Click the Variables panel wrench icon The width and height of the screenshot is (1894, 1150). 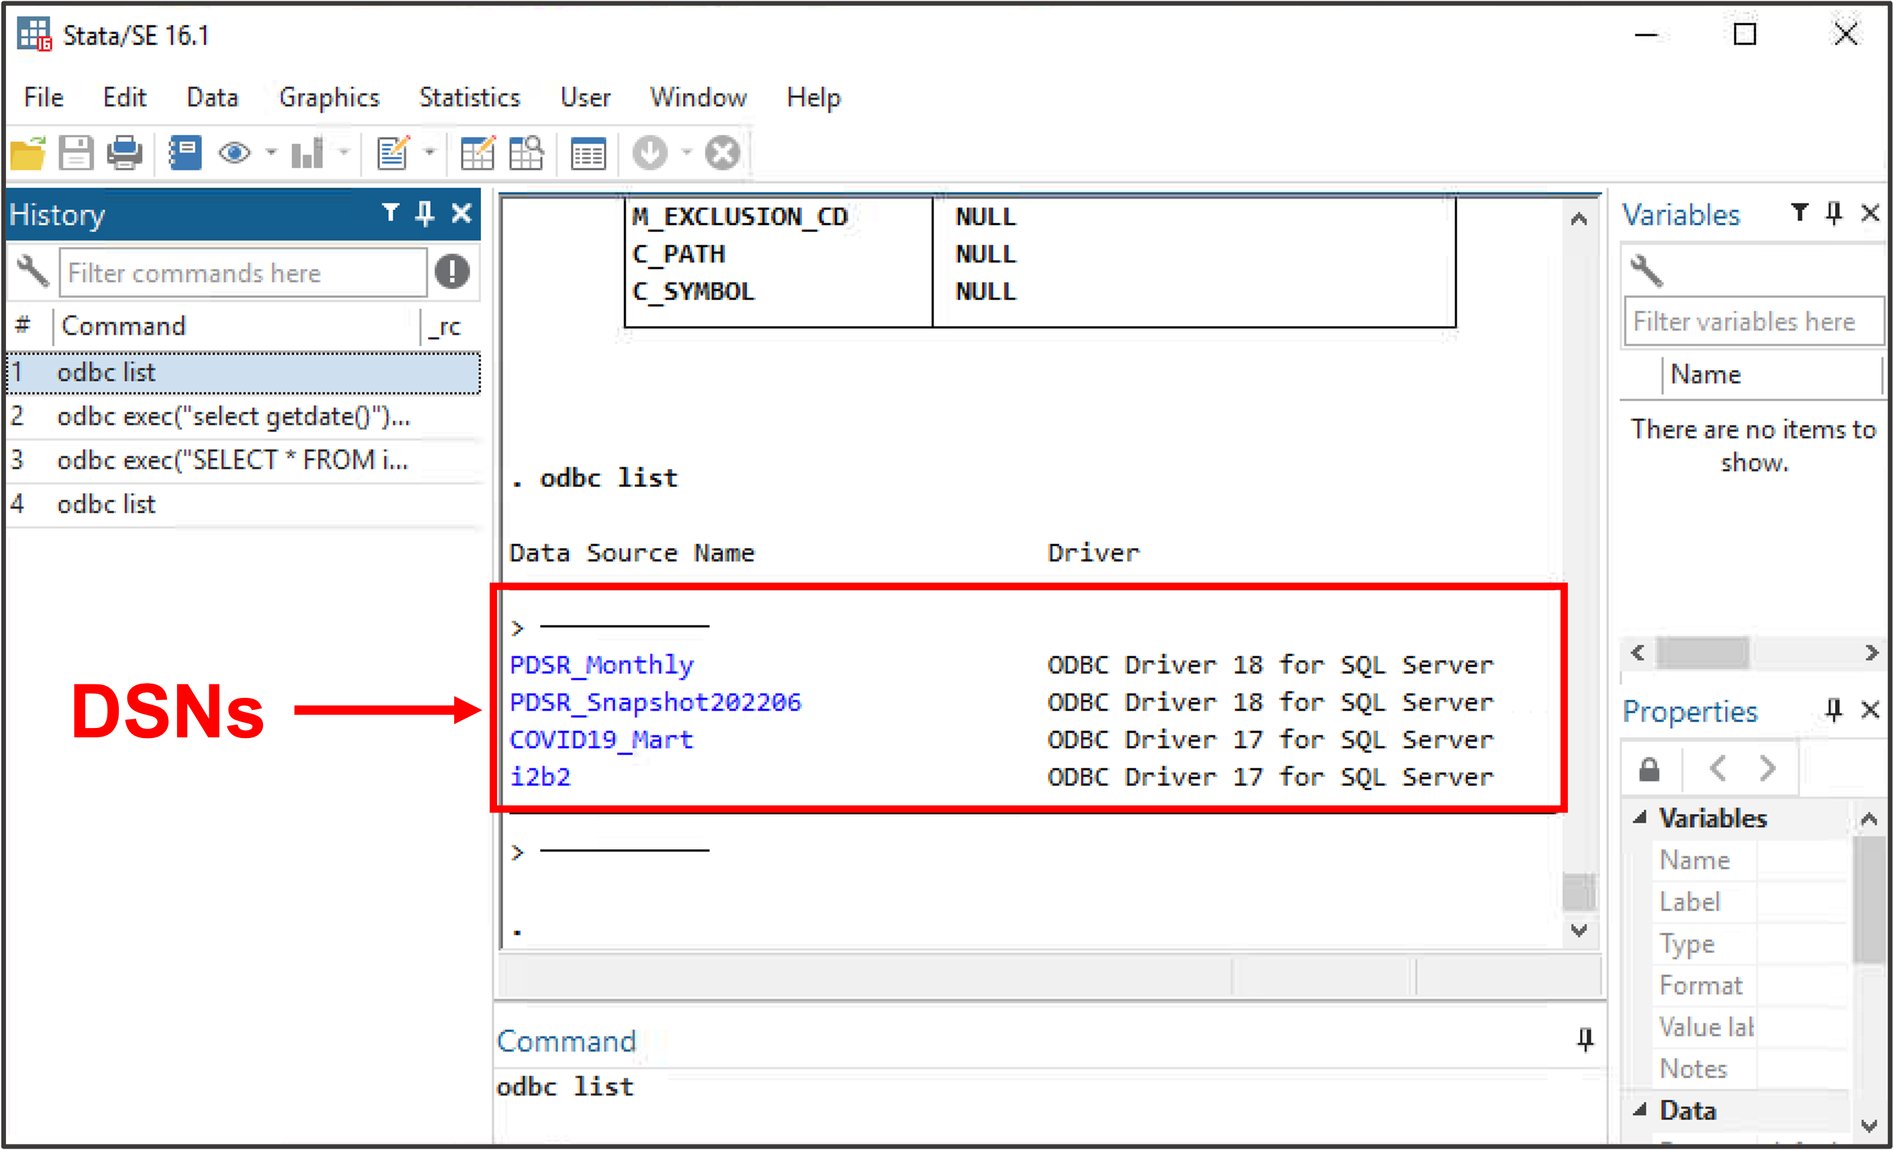pyautogui.click(x=1646, y=270)
